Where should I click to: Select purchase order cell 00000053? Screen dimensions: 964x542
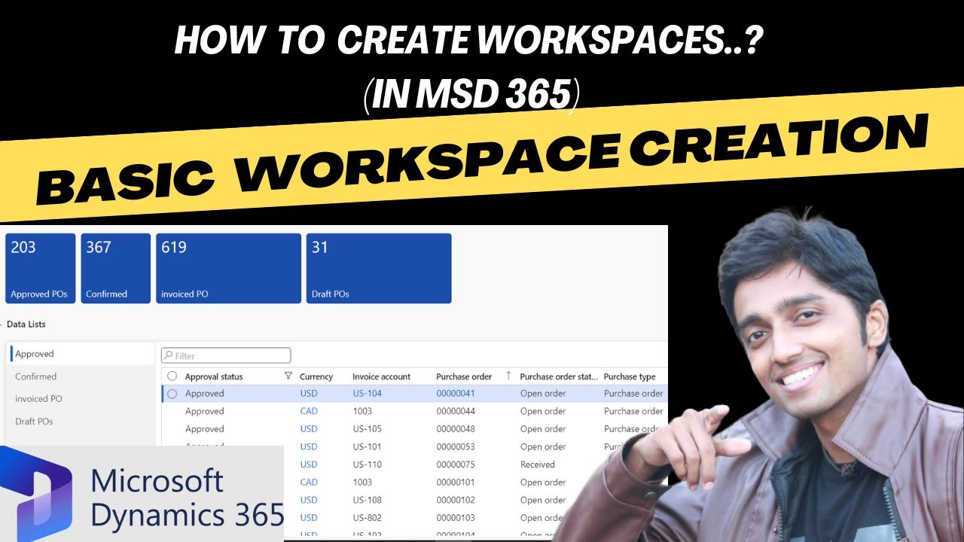456,447
